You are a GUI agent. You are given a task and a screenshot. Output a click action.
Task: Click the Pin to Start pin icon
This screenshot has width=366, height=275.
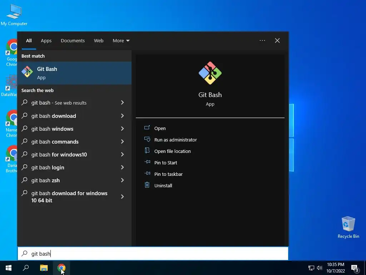[x=147, y=162]
